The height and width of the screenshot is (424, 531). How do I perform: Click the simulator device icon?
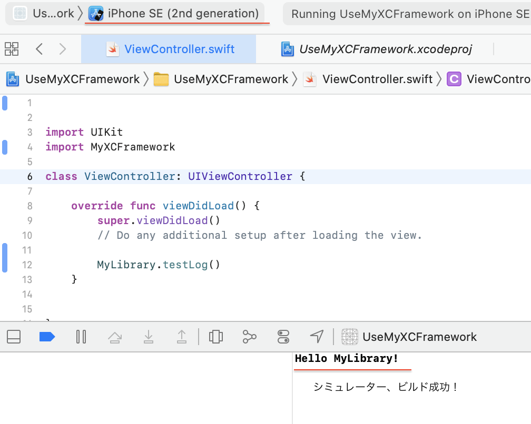96,14
